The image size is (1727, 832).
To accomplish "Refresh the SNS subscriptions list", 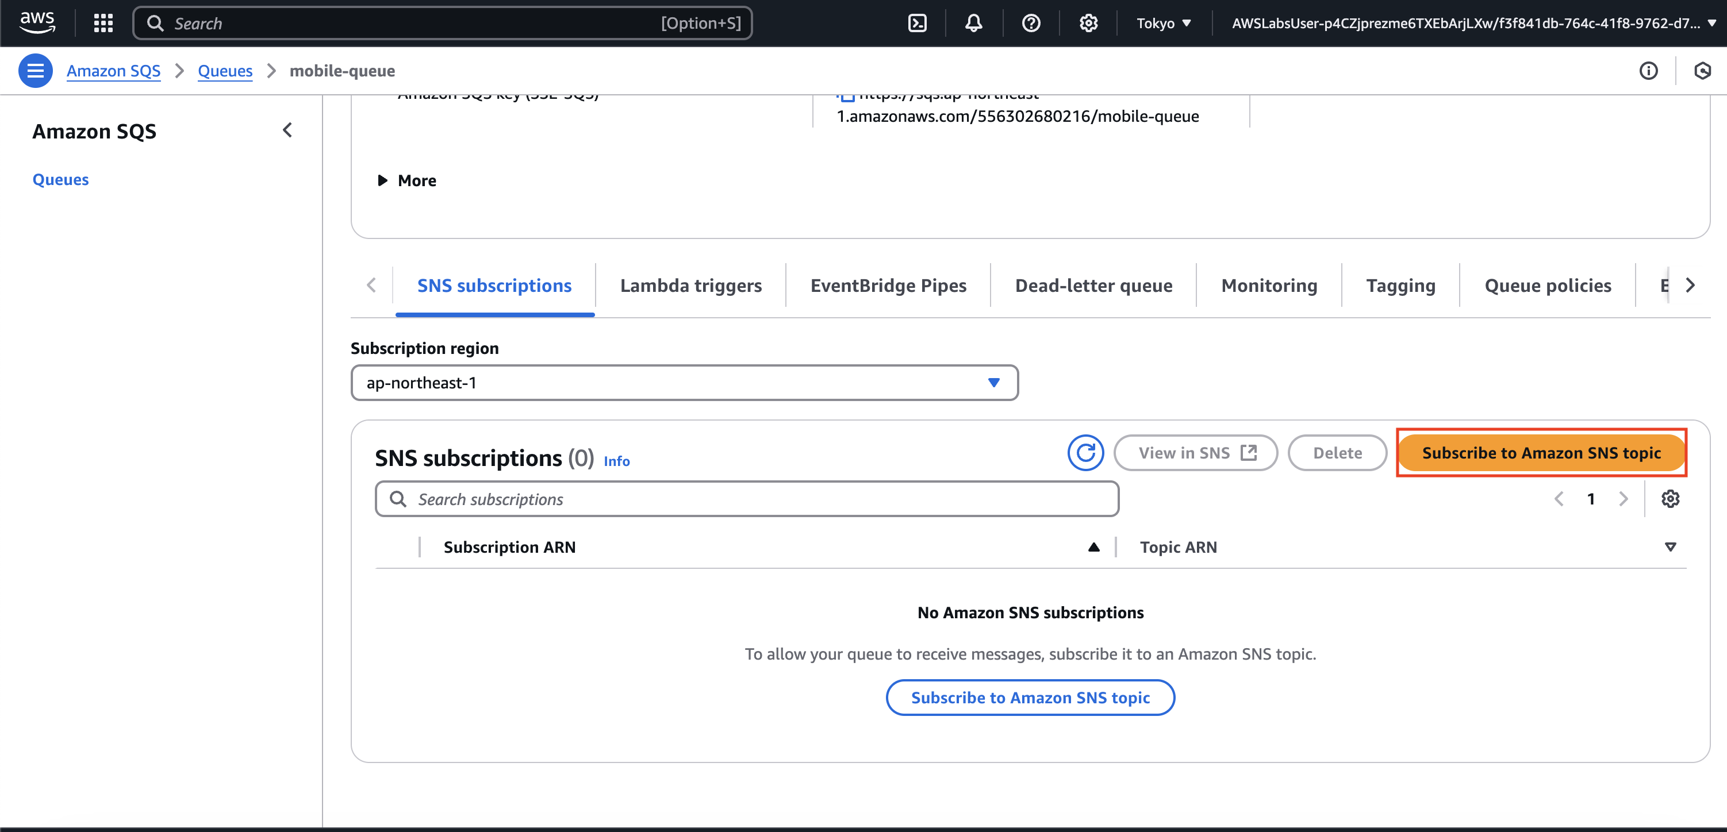I will 1085,453.
